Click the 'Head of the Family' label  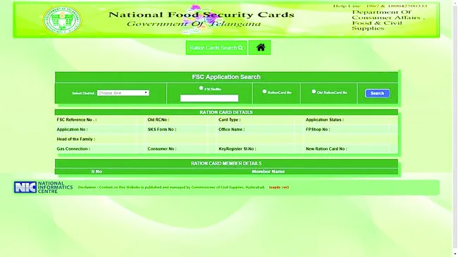point(75,139)
